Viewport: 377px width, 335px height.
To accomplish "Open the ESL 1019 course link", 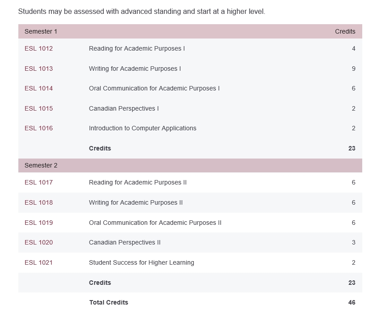I will [39, 223].
